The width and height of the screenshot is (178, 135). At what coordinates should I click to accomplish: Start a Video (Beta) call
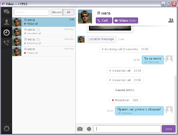tap(126, 21)
